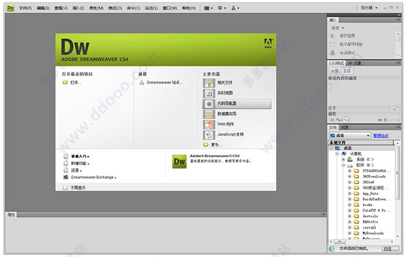Click the Dreamweaver Dw logo in menu bar
The image size is (407, 257).
pos(10,7)
